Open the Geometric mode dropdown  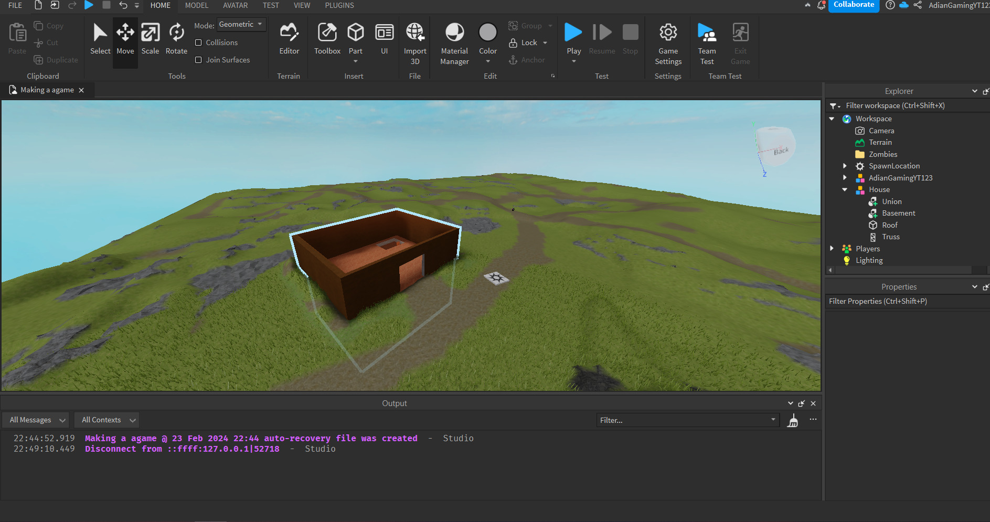pos(241,25)
